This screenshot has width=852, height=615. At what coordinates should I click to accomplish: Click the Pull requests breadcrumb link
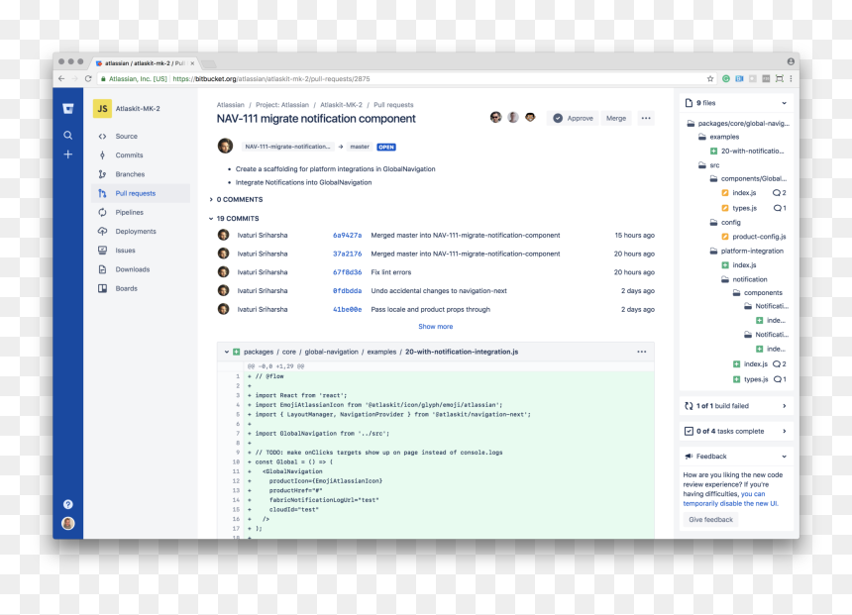393,105
